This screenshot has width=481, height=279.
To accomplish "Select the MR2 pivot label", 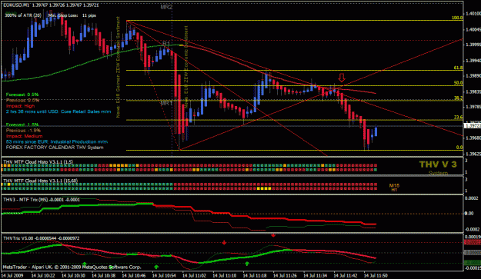I will point(166,7).
